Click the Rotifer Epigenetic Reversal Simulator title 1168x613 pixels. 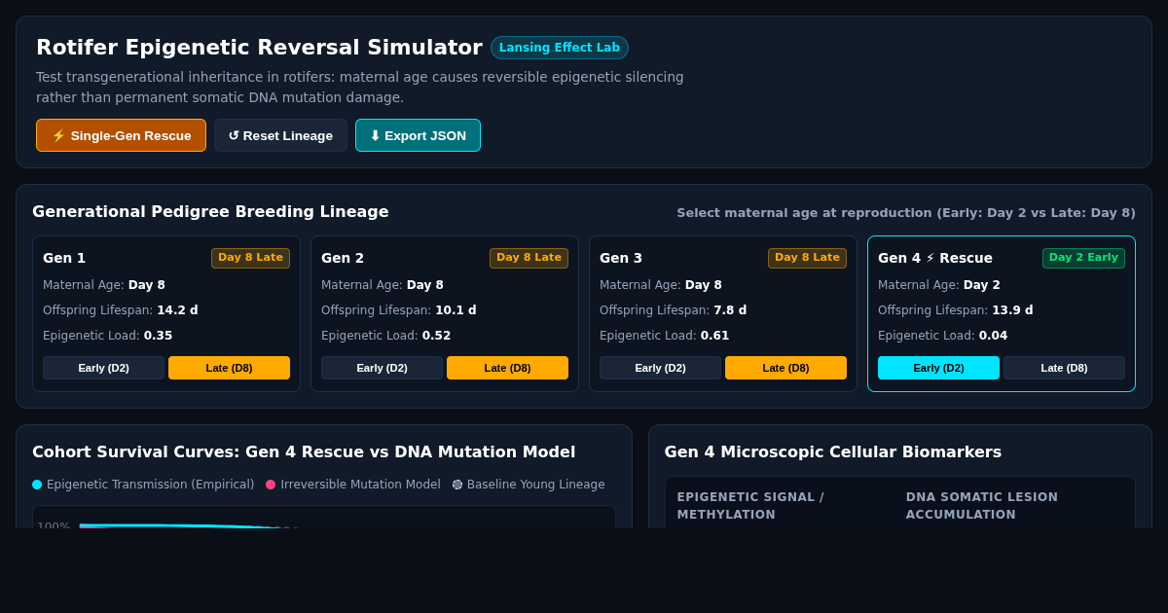(x=259, y=48)
